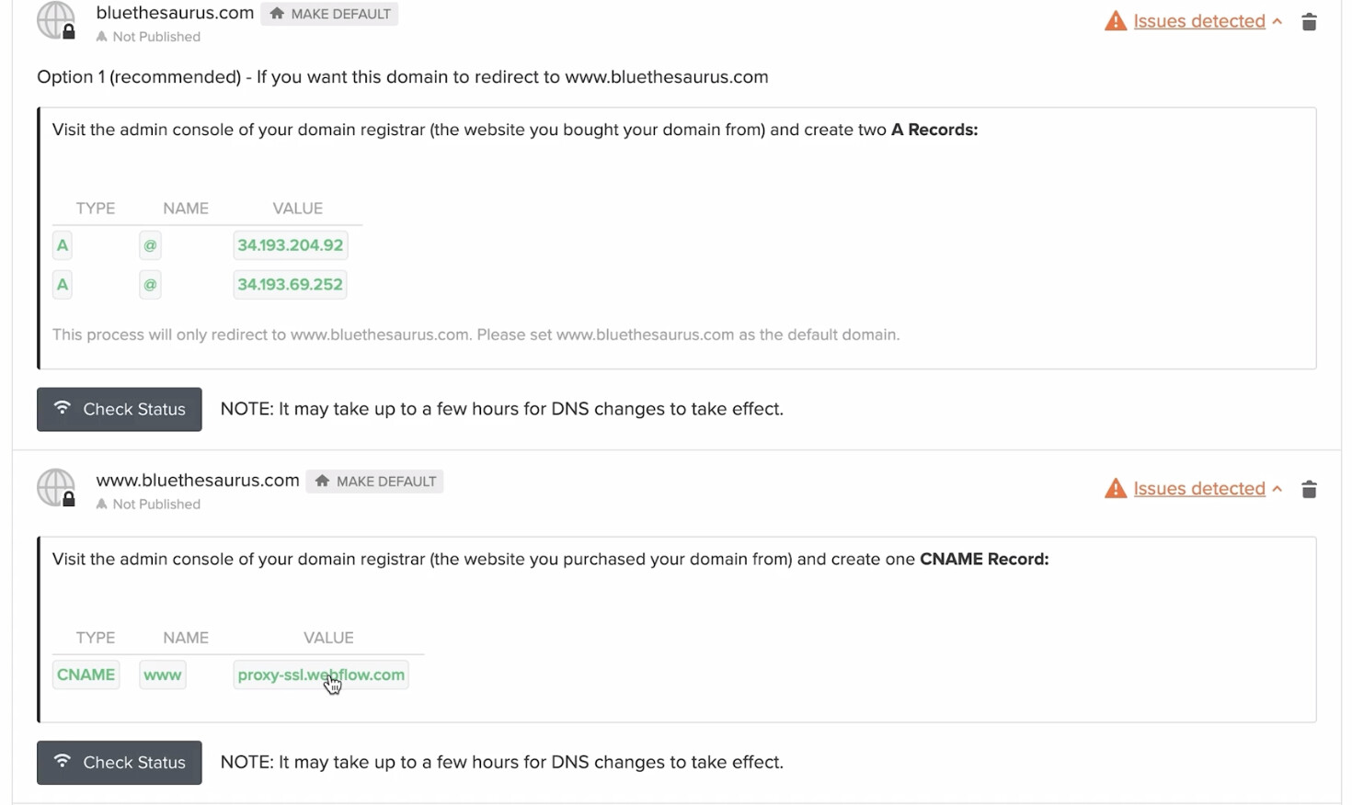
Task: Delete the bluethesaurus.com domain with trash icon
Action: click(x=1309, y=21)
